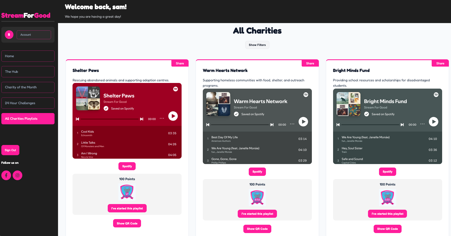Open more options in Shelter Paws player
Viewport: 451px width, 236px height.
click(162, 118)
